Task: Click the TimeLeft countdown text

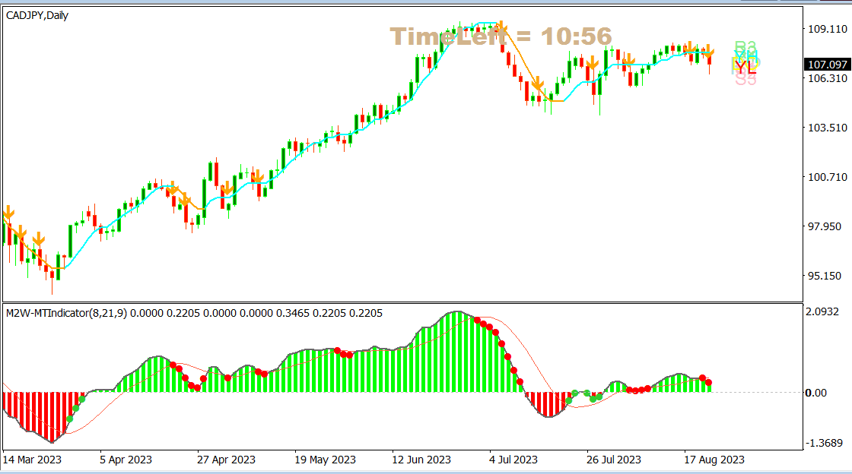Action: coord(502,35)
